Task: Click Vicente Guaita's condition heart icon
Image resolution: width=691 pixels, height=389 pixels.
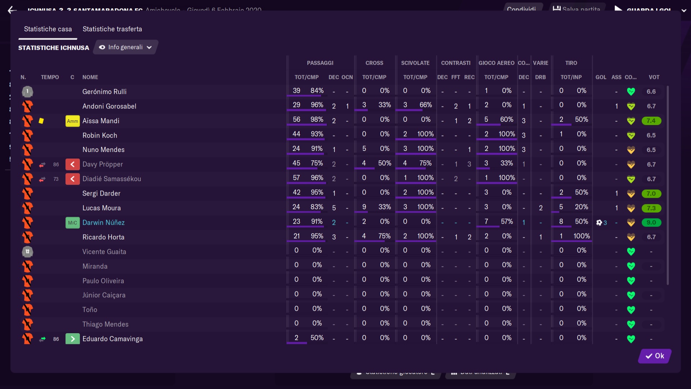Action: [631, 252]
